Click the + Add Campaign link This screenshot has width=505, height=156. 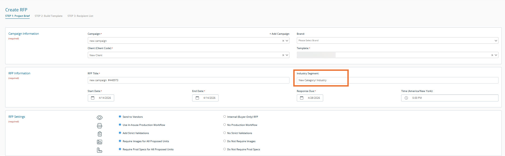[x=279, y=34]
